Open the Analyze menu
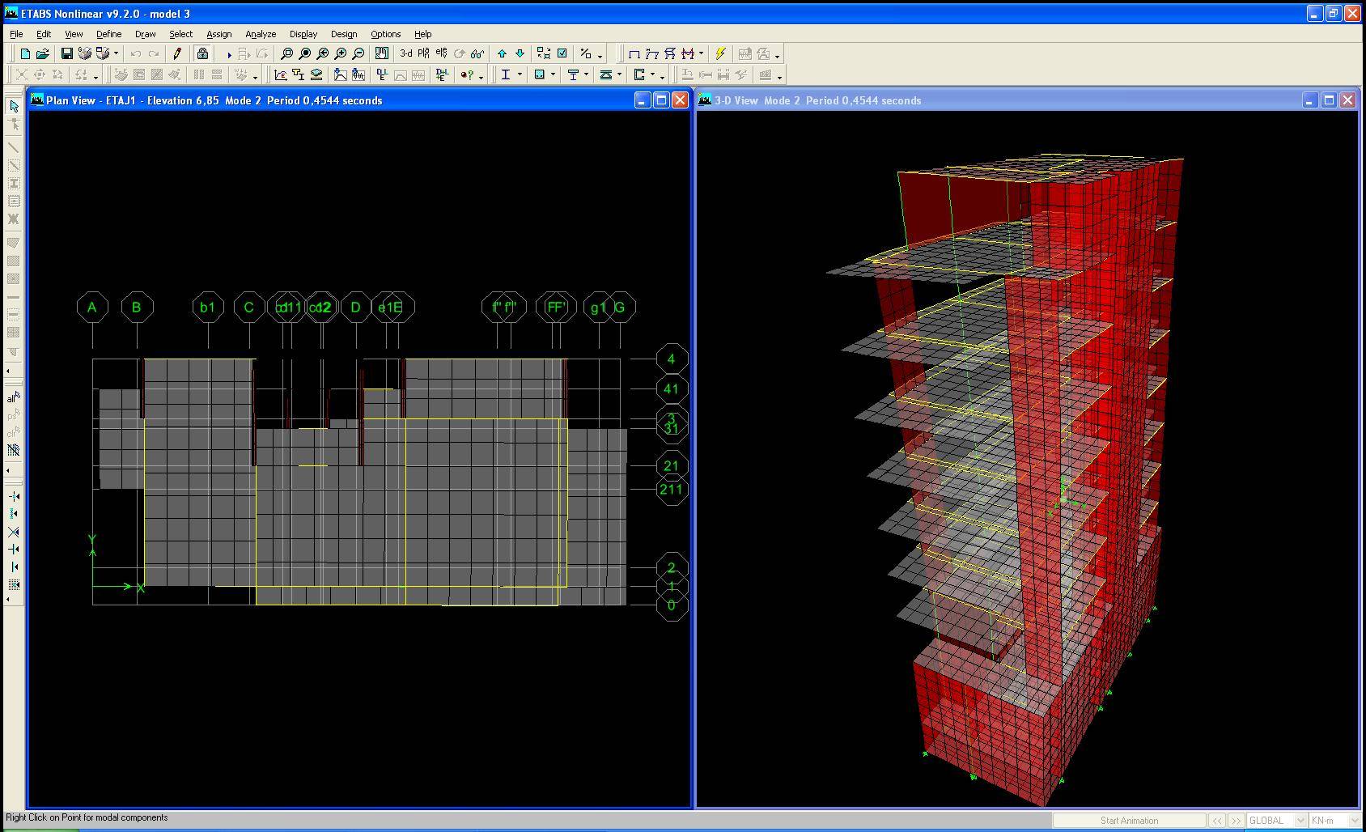This screenshot has height=832, width=1366. point(261,34)
